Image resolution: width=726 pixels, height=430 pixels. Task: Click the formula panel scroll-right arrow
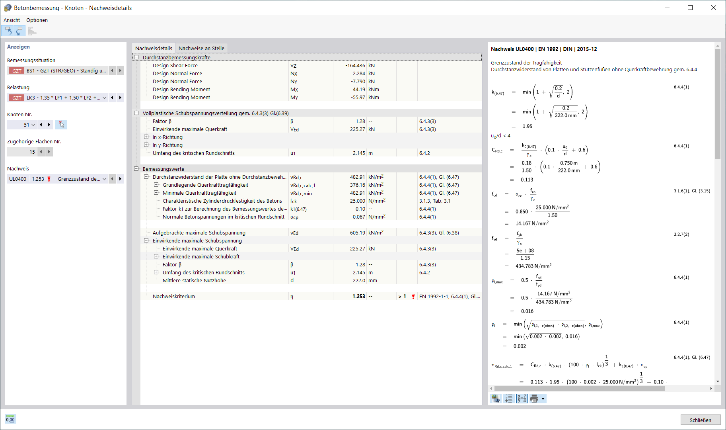pos(711,388)
